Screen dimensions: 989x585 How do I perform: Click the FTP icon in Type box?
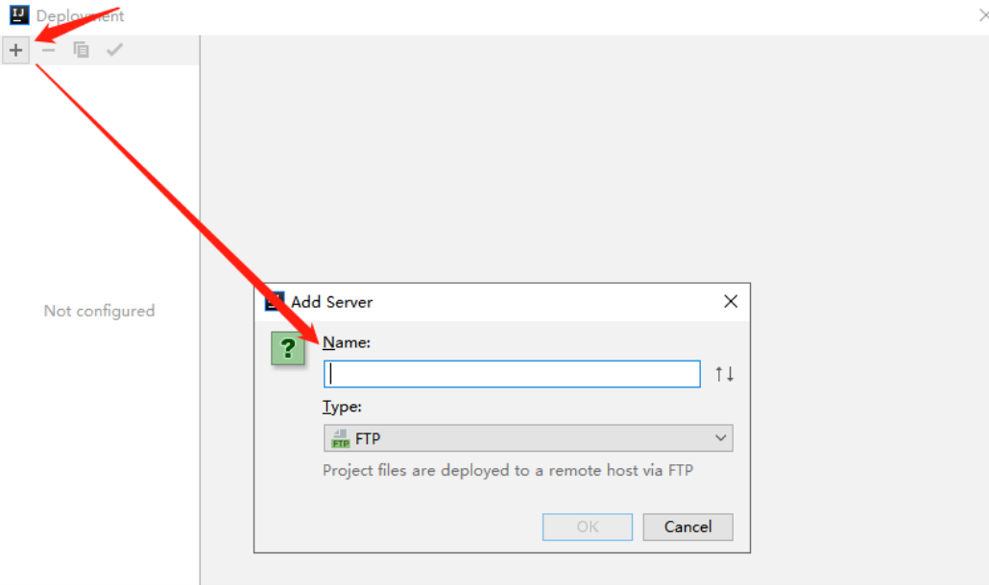[x=340, y=439]
